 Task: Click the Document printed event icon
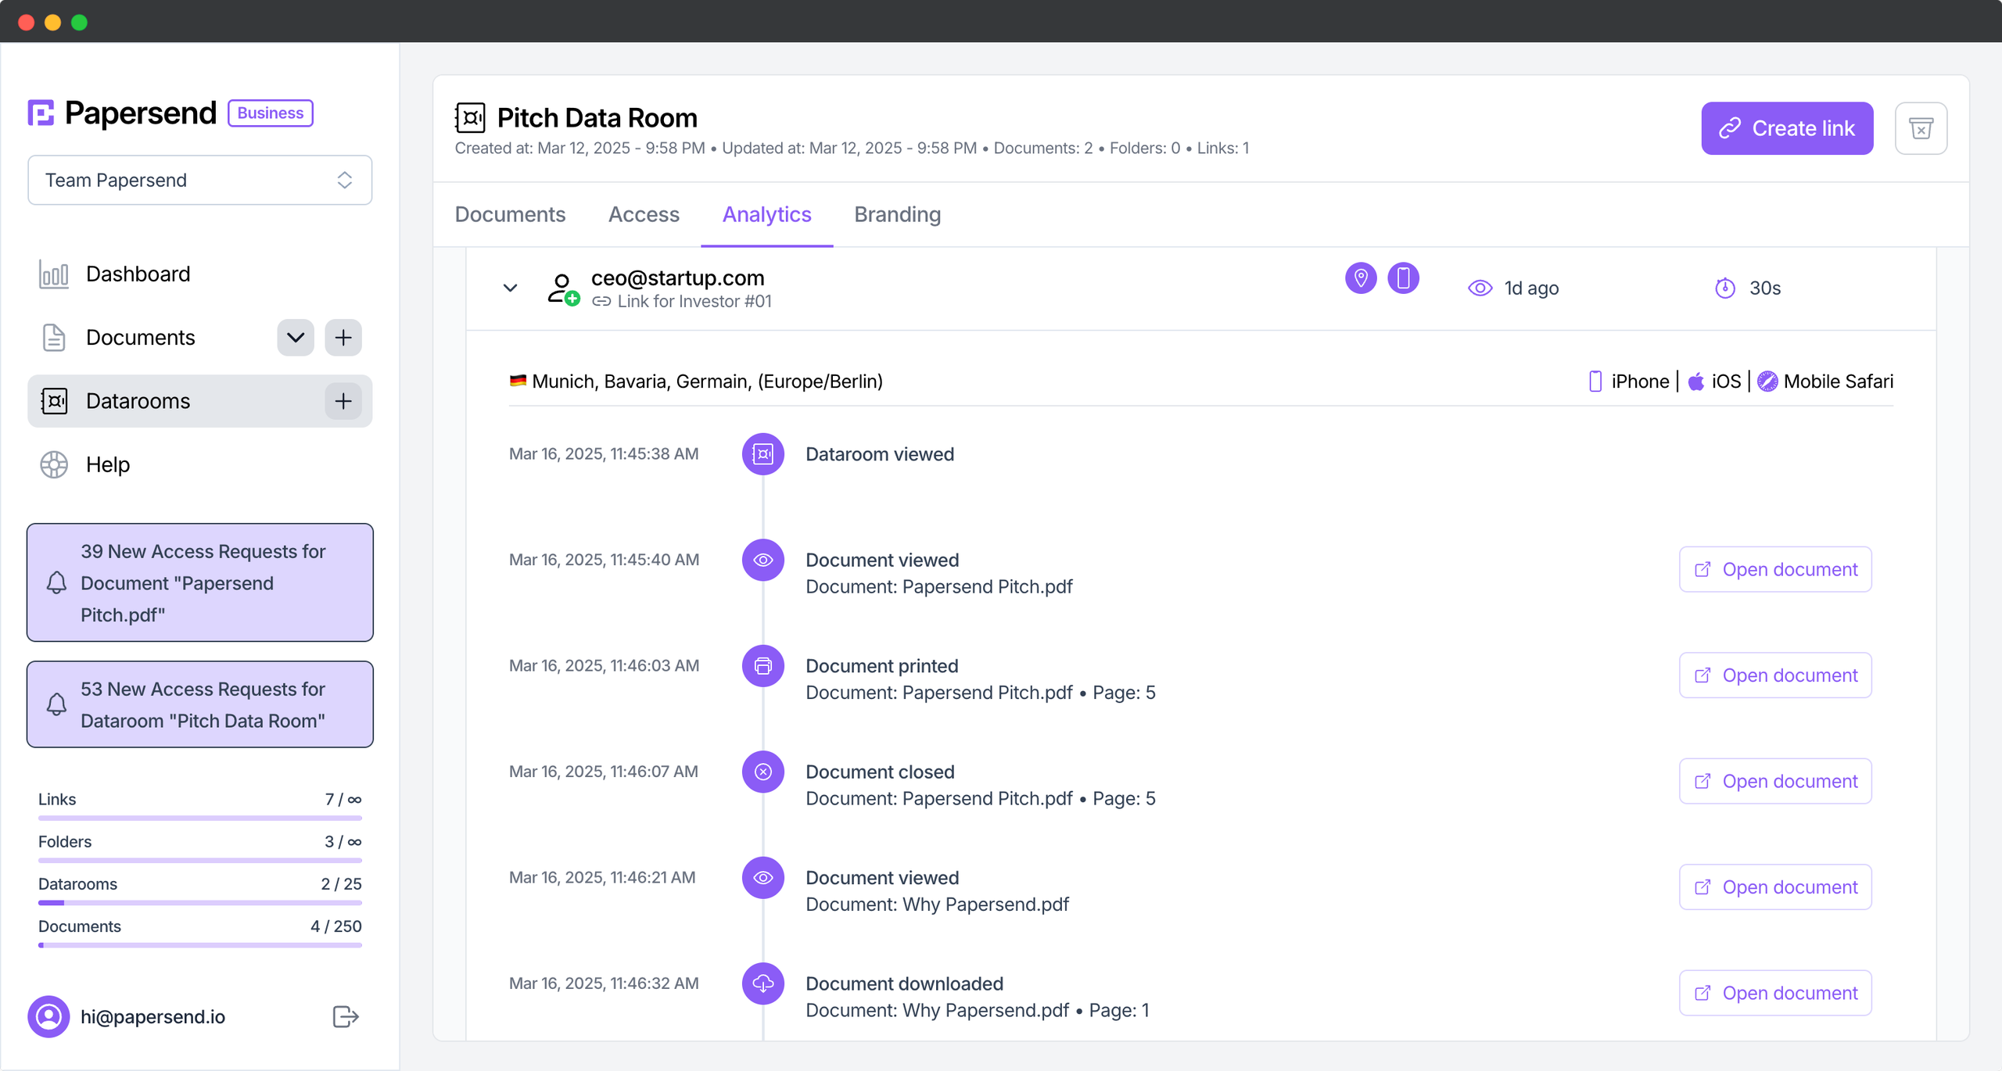tap(762, 665)
